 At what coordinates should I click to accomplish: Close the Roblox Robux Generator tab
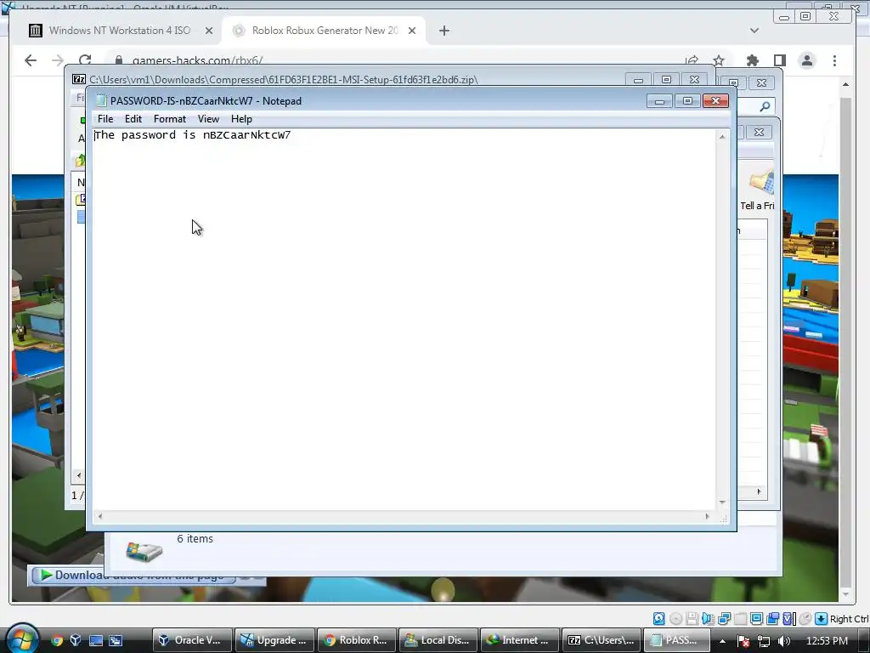click(412, 31)
